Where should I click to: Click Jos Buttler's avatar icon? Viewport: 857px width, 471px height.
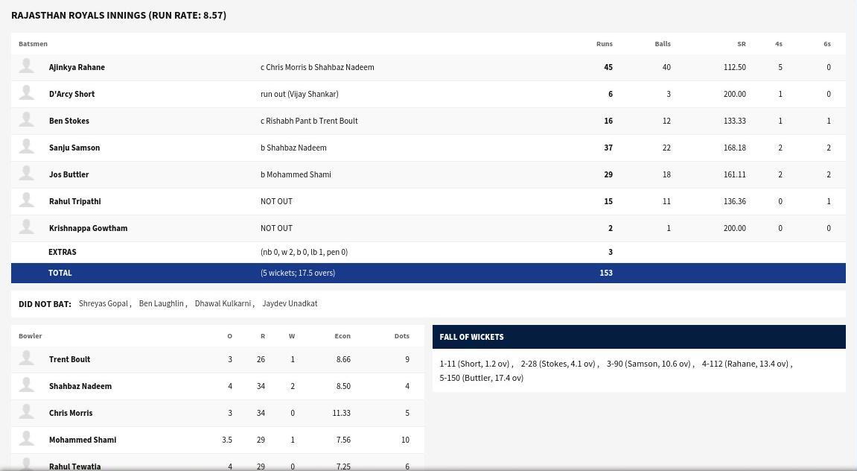(26, 173)
